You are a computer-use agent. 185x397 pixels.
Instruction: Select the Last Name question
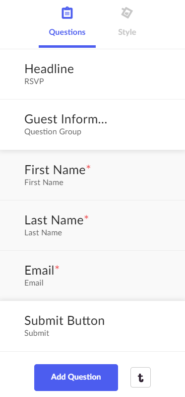[92, 225]
